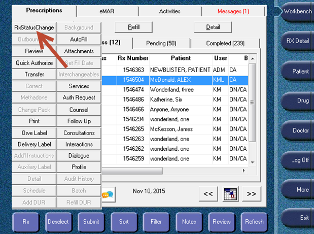Select row for McKesson, James
Image resolution: width=314 pixels, height=234 pixels.
click(x=175, y=129)
